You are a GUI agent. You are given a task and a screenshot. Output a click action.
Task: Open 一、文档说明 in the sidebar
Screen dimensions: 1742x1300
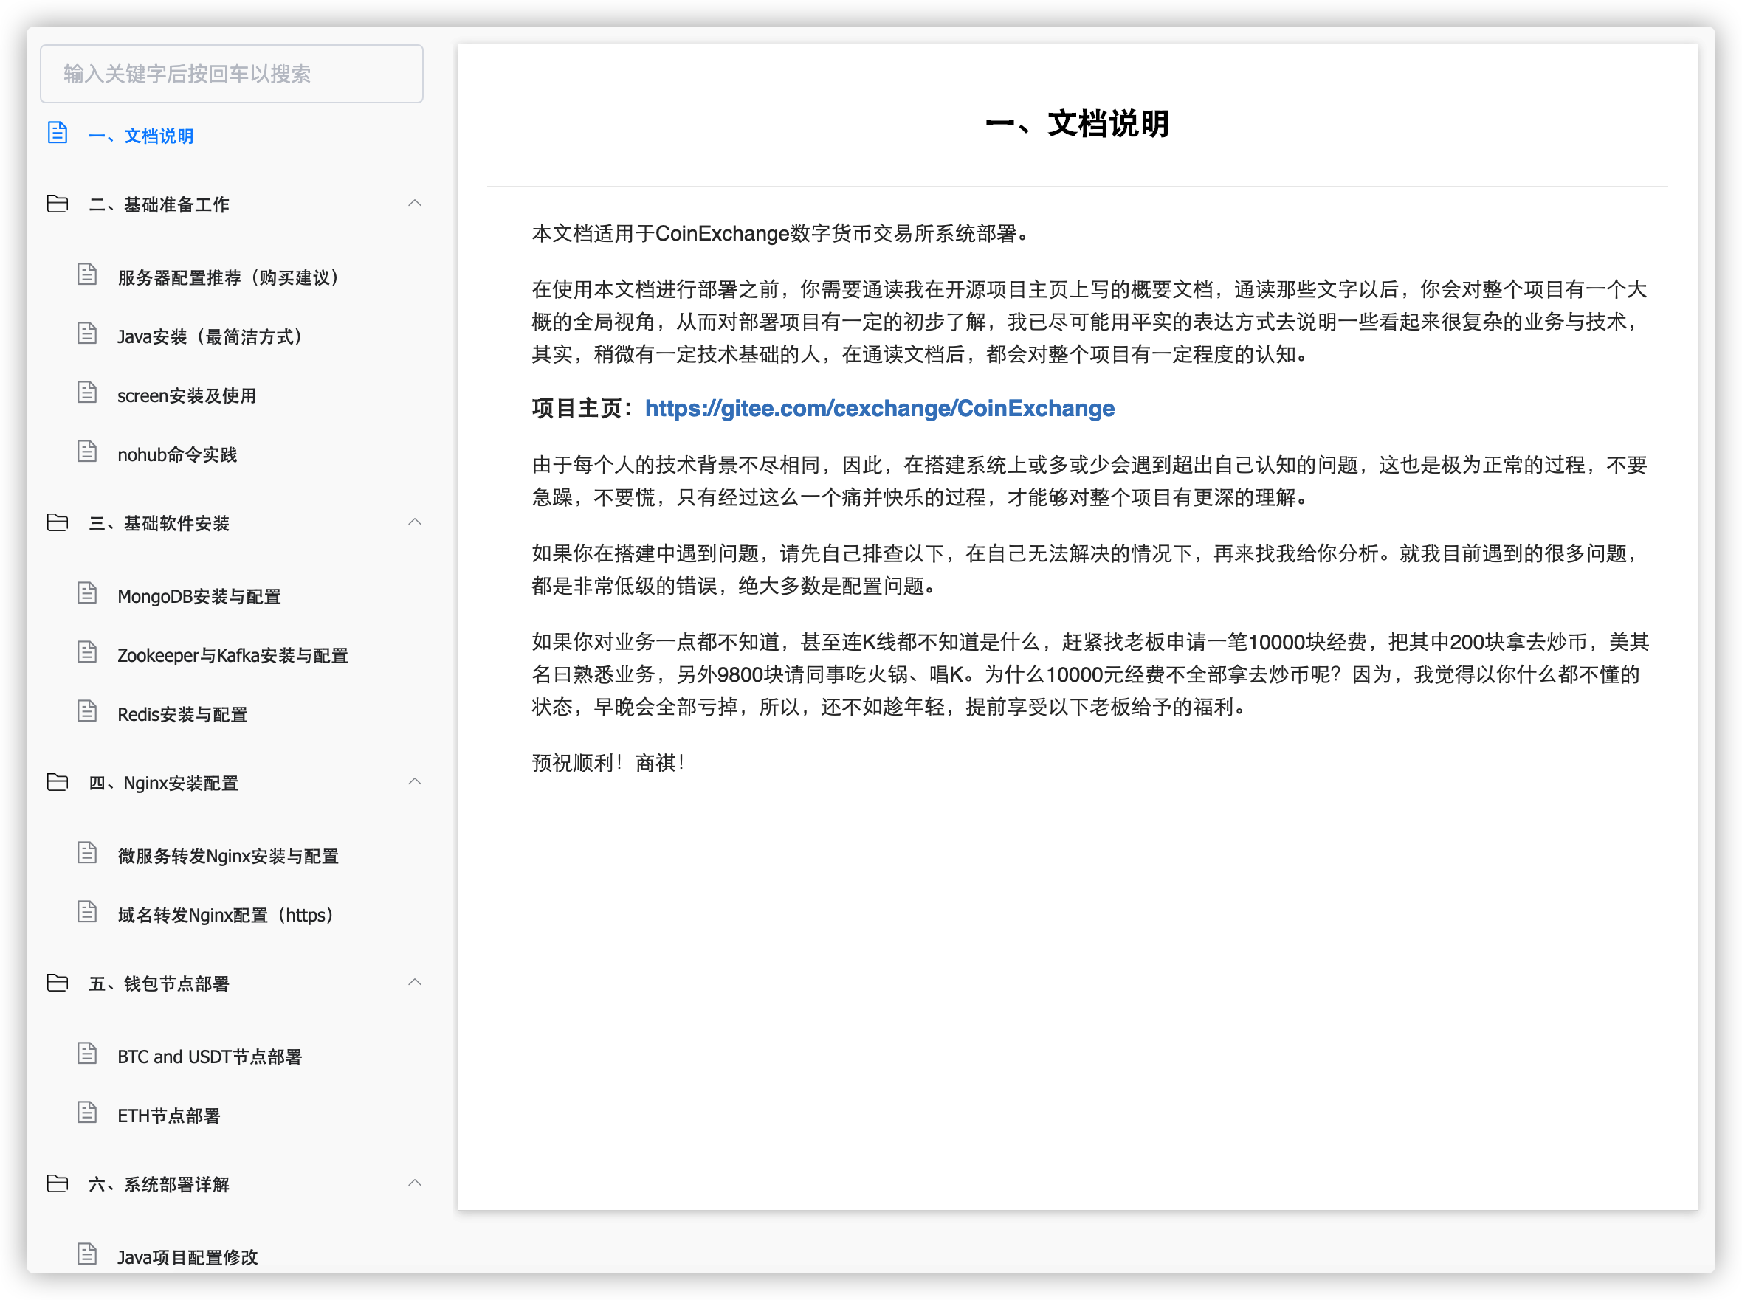[x=142, y=136]
